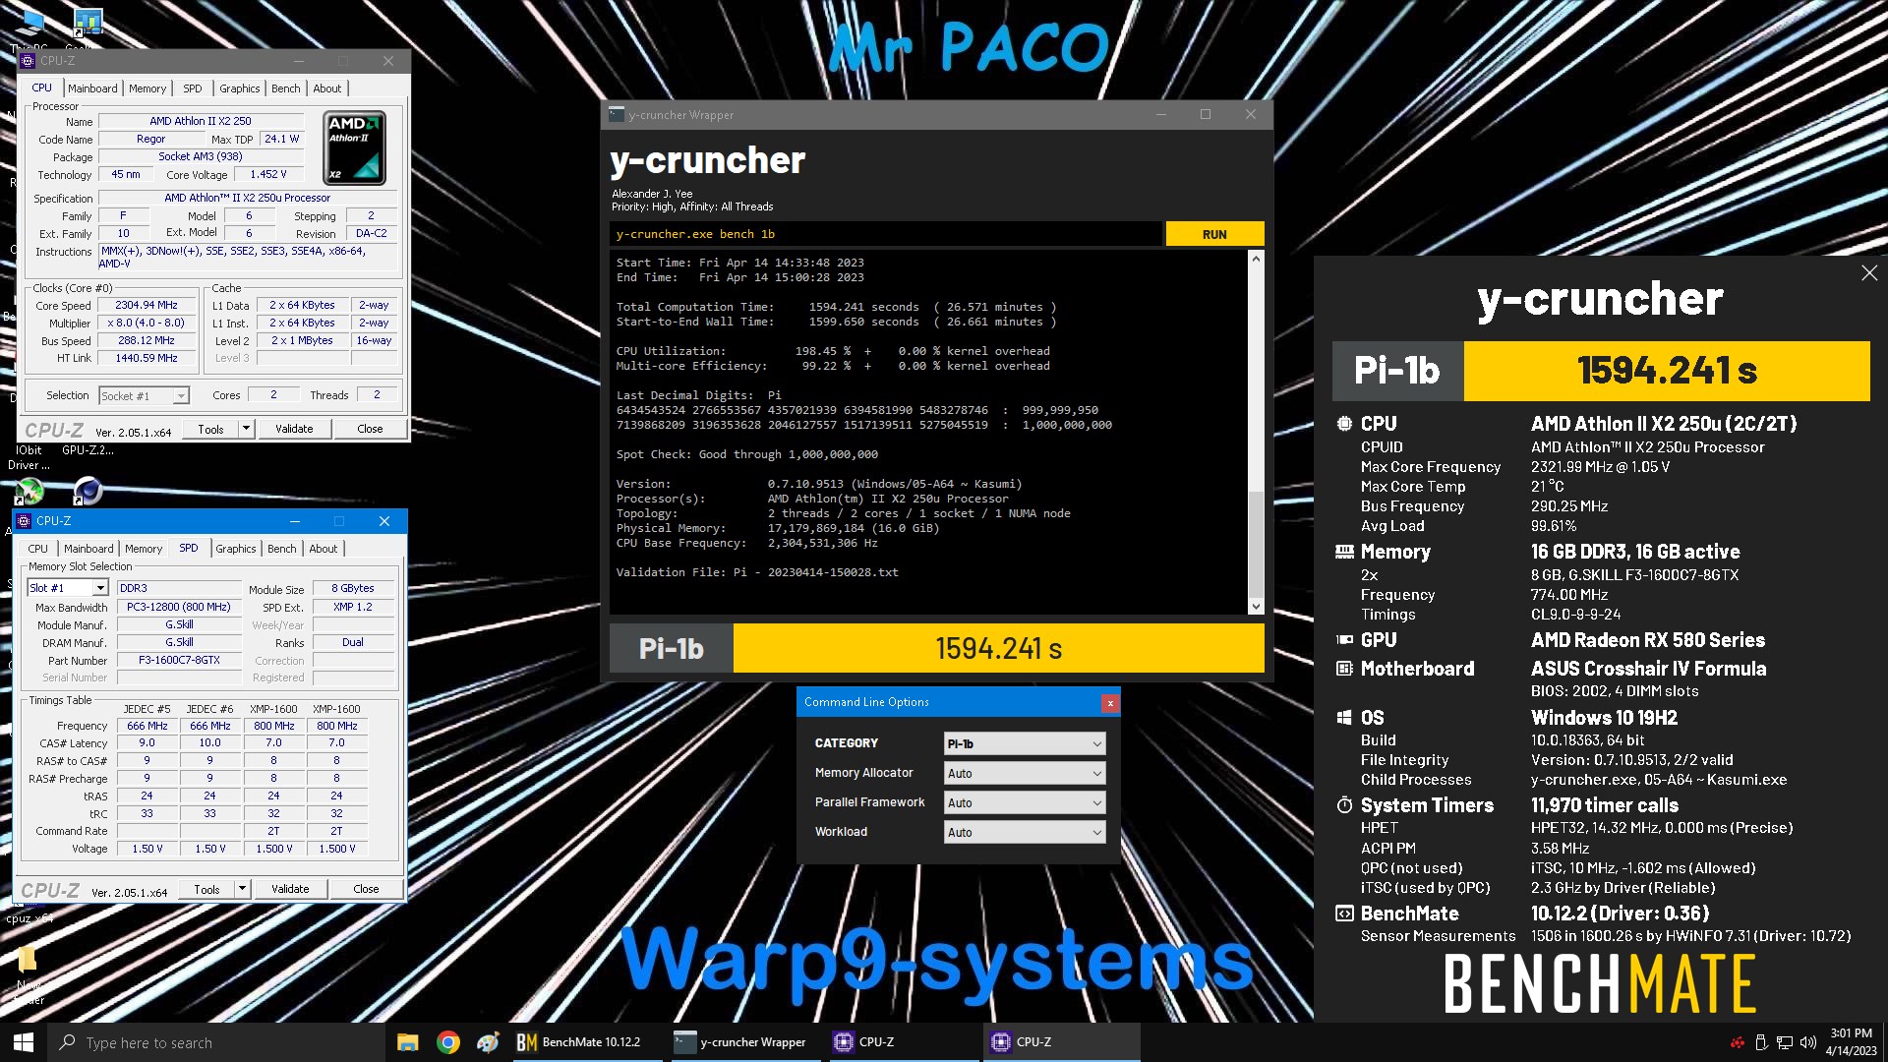This screenshot has width=1888, height=1062.
Task: Launch Google Chrome from the taskbar
Action: tap(448, 1042)
